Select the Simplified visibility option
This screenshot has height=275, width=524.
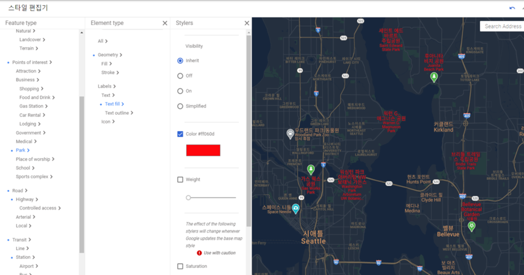click(x=180, y=106)
